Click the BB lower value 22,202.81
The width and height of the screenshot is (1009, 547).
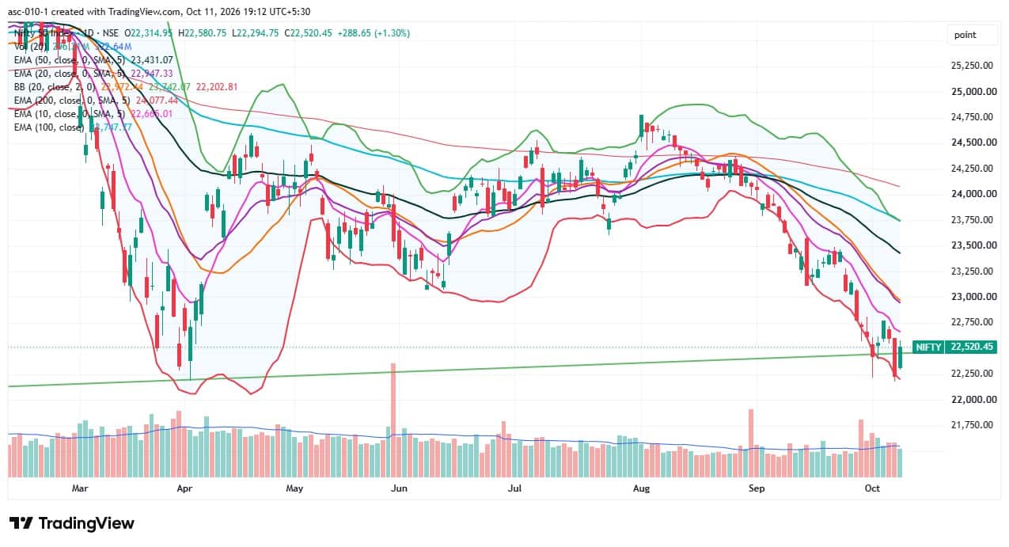click(x=215, y=86)
